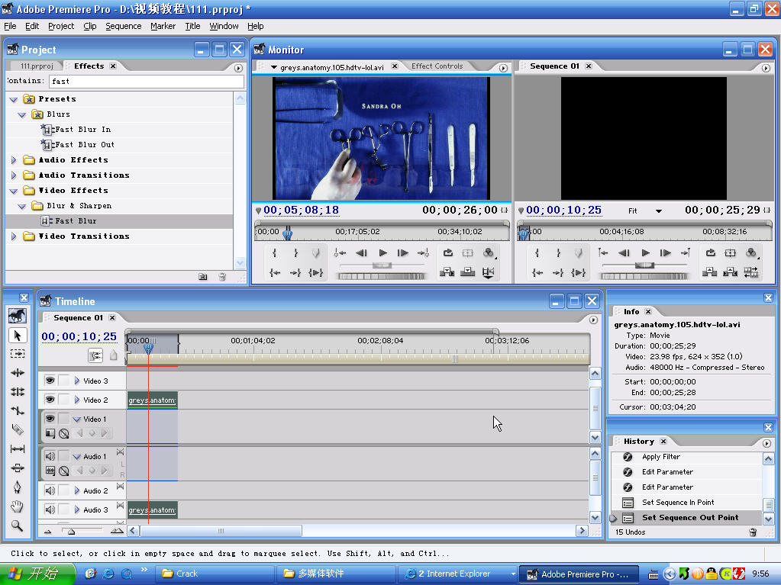Select the Track Select tool
Screen dimensions: 781x585
click(x=18, y=354)
